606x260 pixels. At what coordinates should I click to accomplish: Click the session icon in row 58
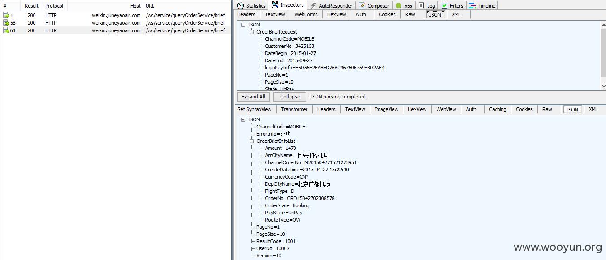coord(6,23)
